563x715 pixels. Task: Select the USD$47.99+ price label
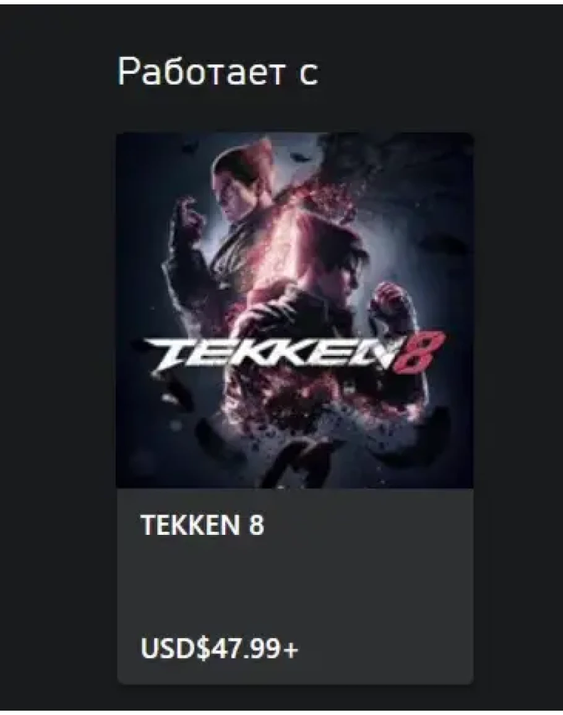click(220, 648)
